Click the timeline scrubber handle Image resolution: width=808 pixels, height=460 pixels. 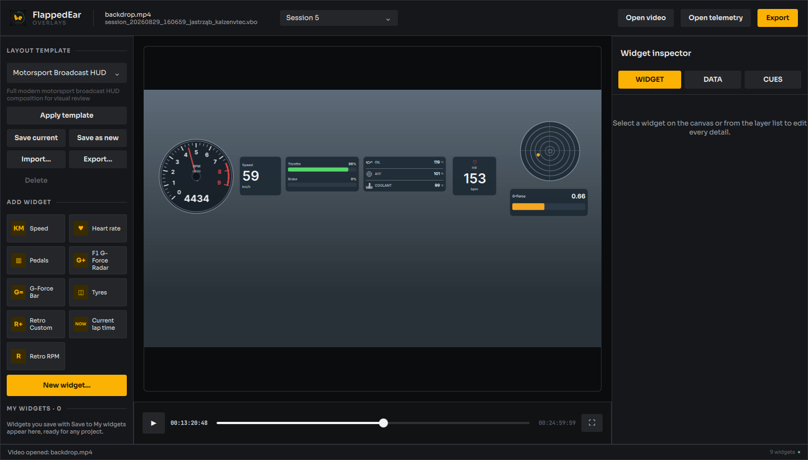(x=383, y=423)
